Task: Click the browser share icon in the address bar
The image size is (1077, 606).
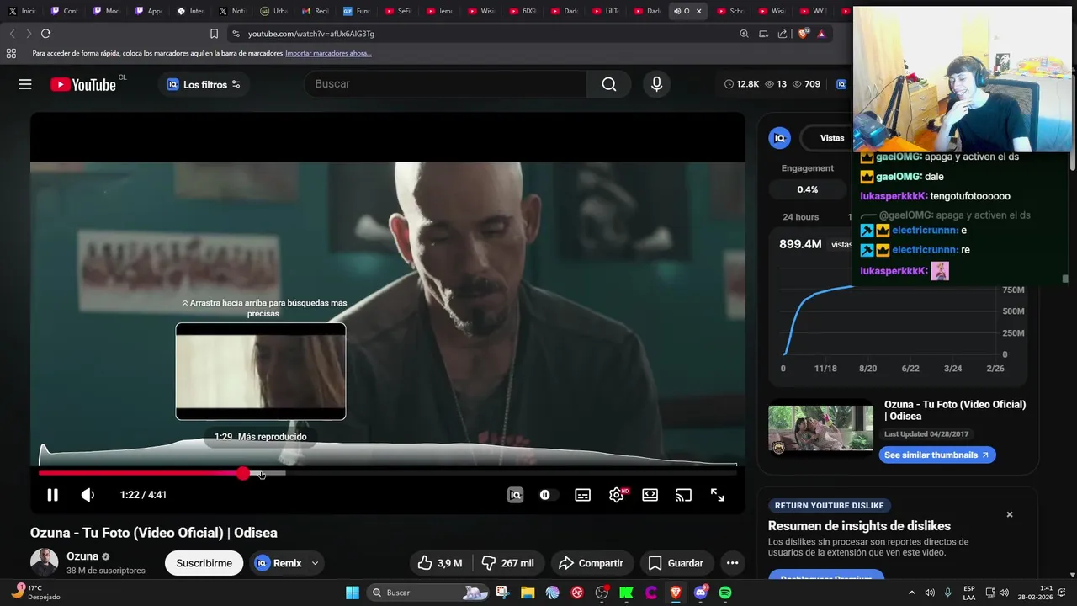Action: [x=783, y=34]
